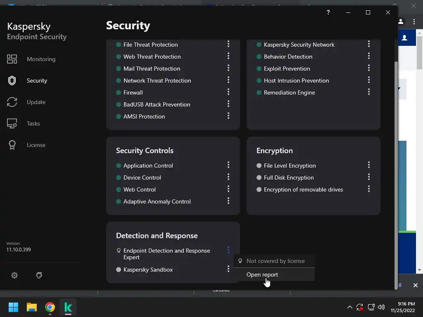This screenshot has width=423, height=317.
Task: Open the Tasks monitor icon in sidebar
Action: point(12,123)
